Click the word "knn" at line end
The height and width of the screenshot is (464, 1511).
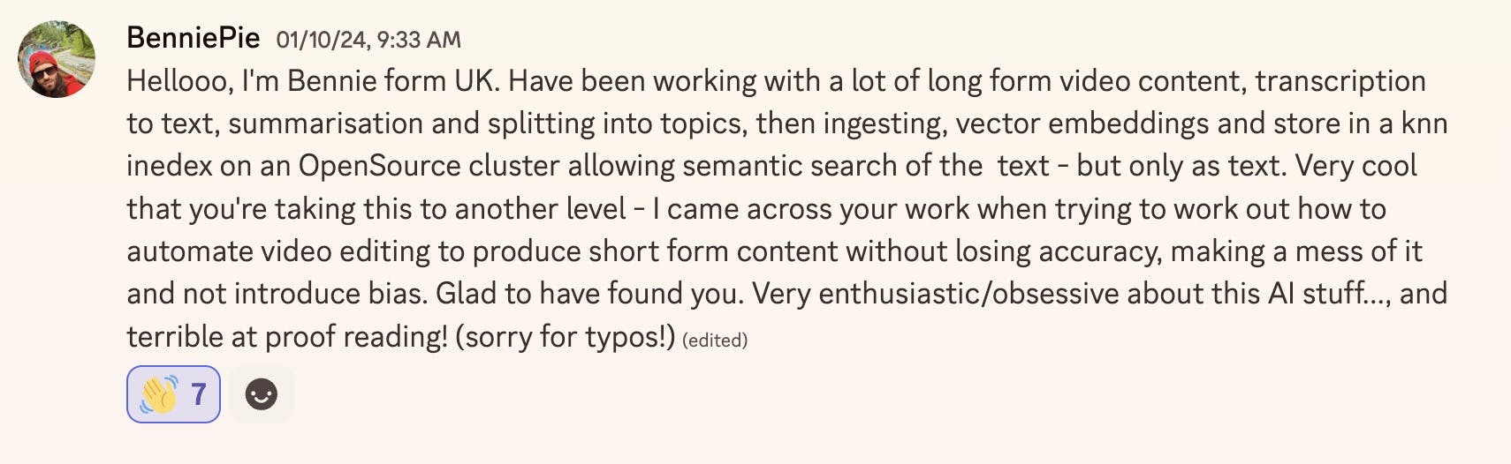1424,123
